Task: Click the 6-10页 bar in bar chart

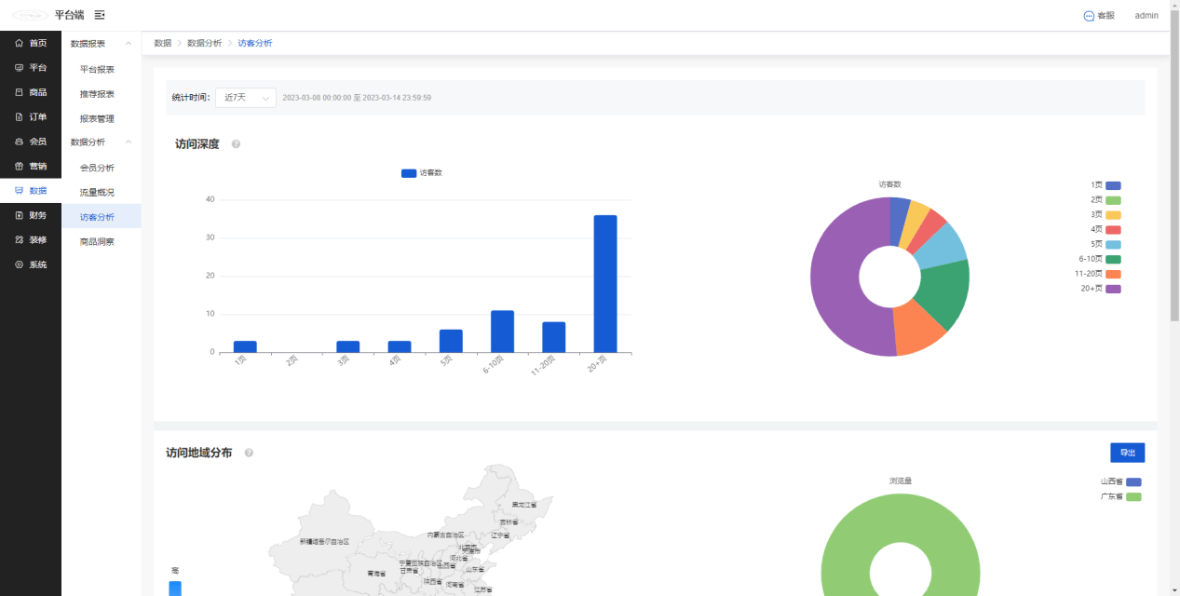Action: (x=502, y=332)
